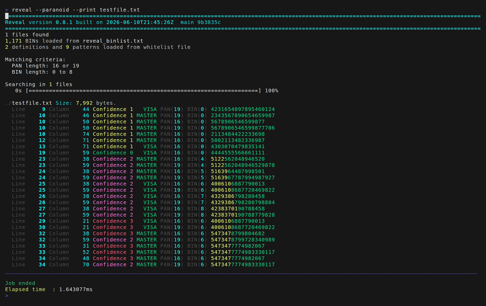Screen dimensions: 486x306
Task: Click PAN number 4444555566661111
Action: pos(238,153)
